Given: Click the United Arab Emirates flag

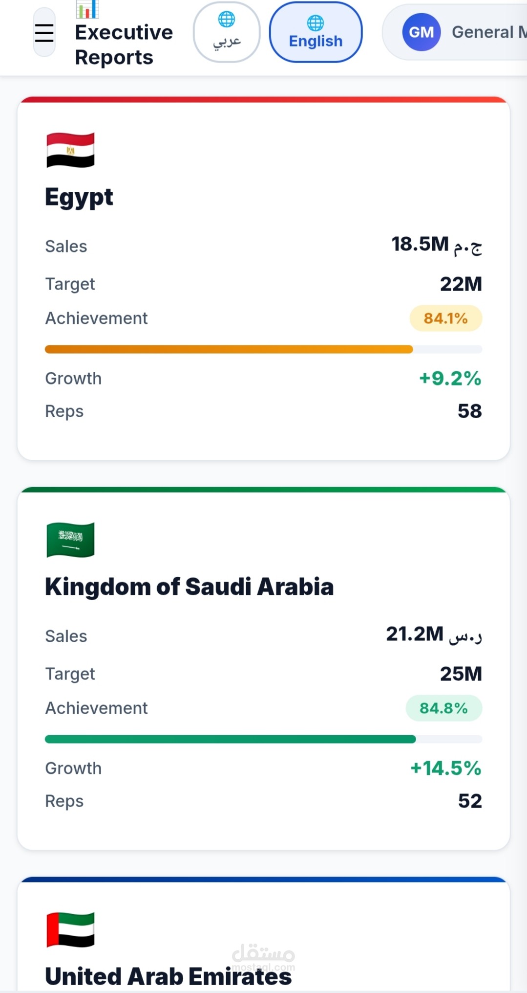Looking at the screenshot, I should click(70, 929).
